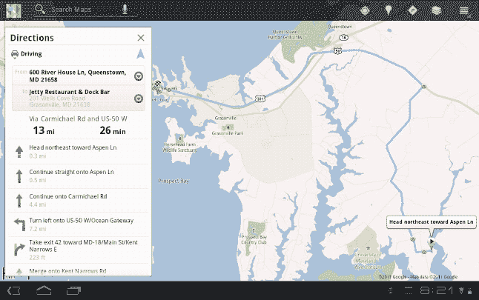
Task: Tap the search magnifier icon
Action: point(40,10)
